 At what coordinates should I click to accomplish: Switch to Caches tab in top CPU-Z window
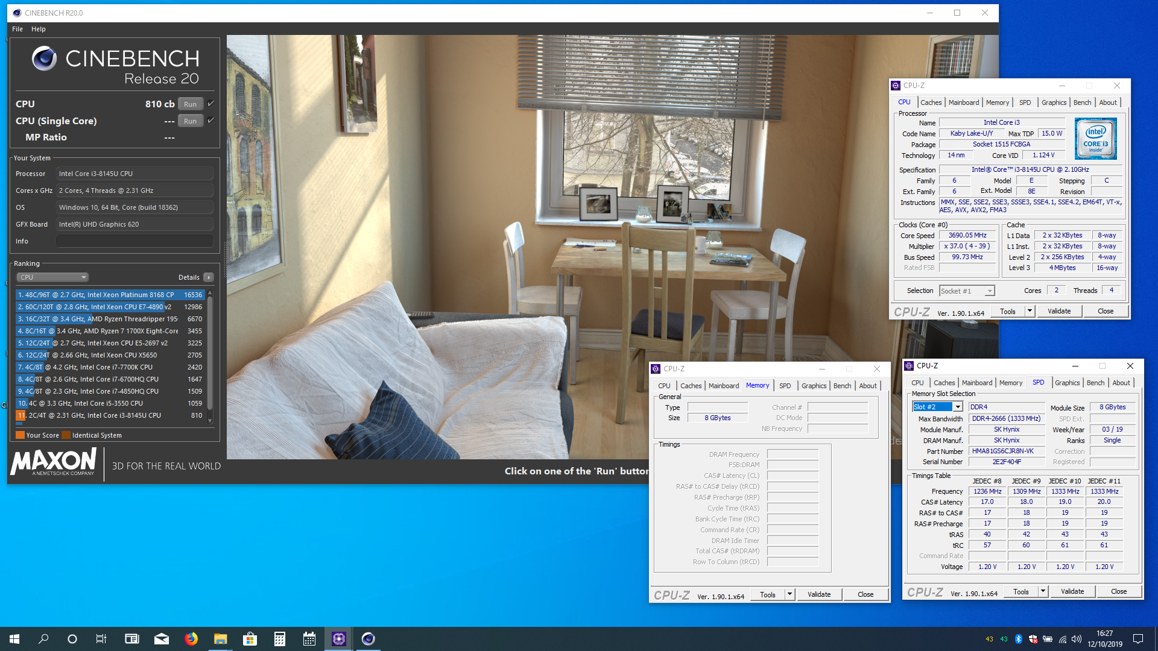click(x=931, y=102)
